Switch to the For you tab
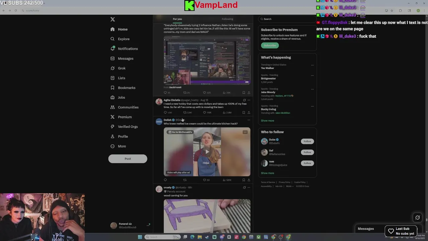This screenshot has width=428, height=241. [x=177, y=19]
